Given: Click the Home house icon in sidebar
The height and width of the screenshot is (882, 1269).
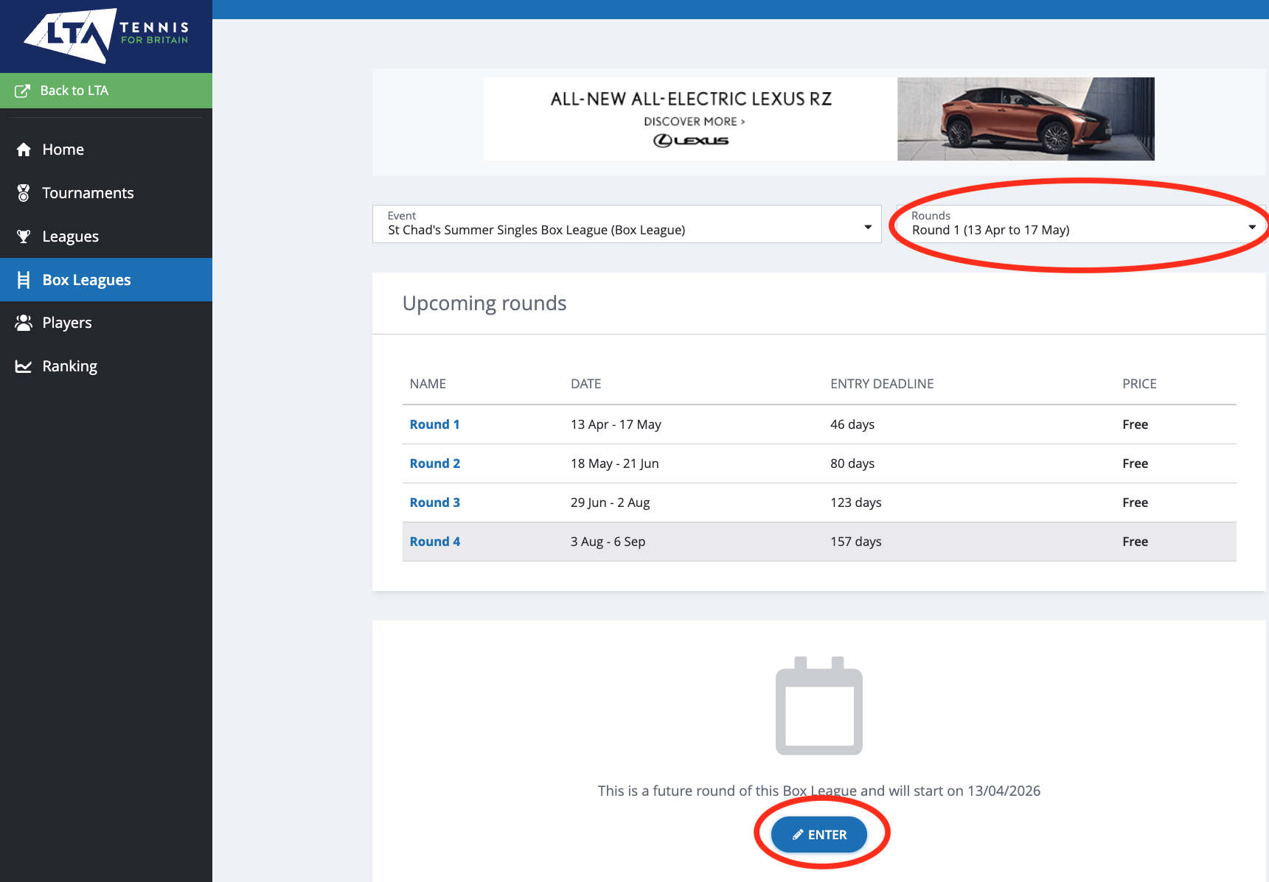Looking at the screenshot, I should click(x=24, y=150).
